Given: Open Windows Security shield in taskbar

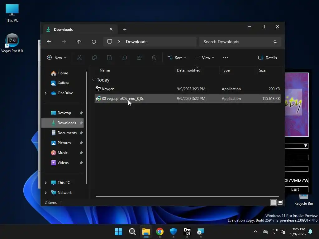Looking at the screenshot, I should [x=174, y=232].
